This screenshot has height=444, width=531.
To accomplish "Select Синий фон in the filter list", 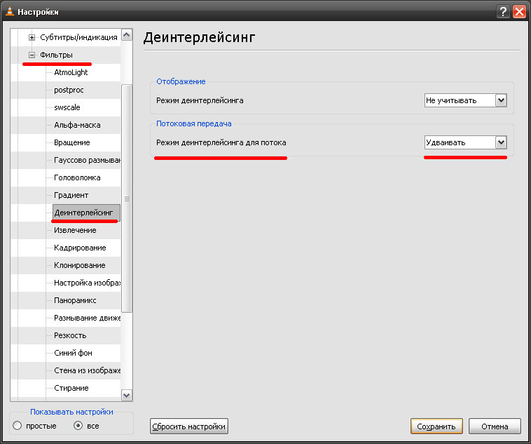I will pyautogui.click(x=73, y=353).
